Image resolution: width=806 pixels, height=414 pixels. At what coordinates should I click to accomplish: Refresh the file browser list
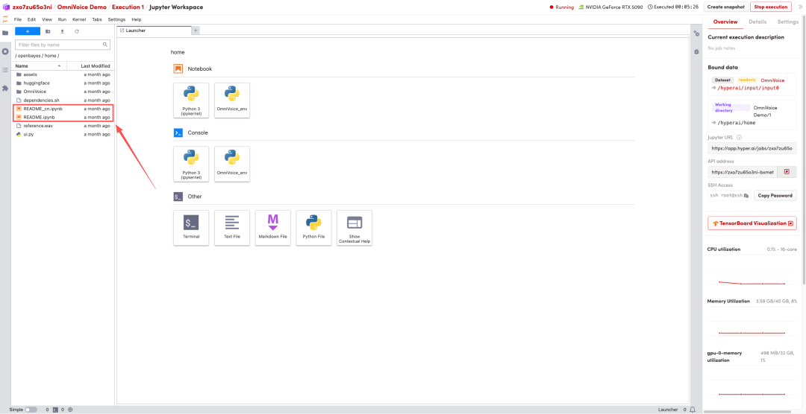click(x=77, y=31)
